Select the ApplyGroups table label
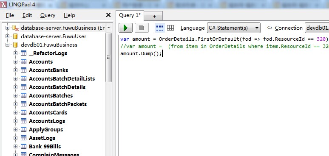Viewport: 329px width, 156px height. pos(46,130)
